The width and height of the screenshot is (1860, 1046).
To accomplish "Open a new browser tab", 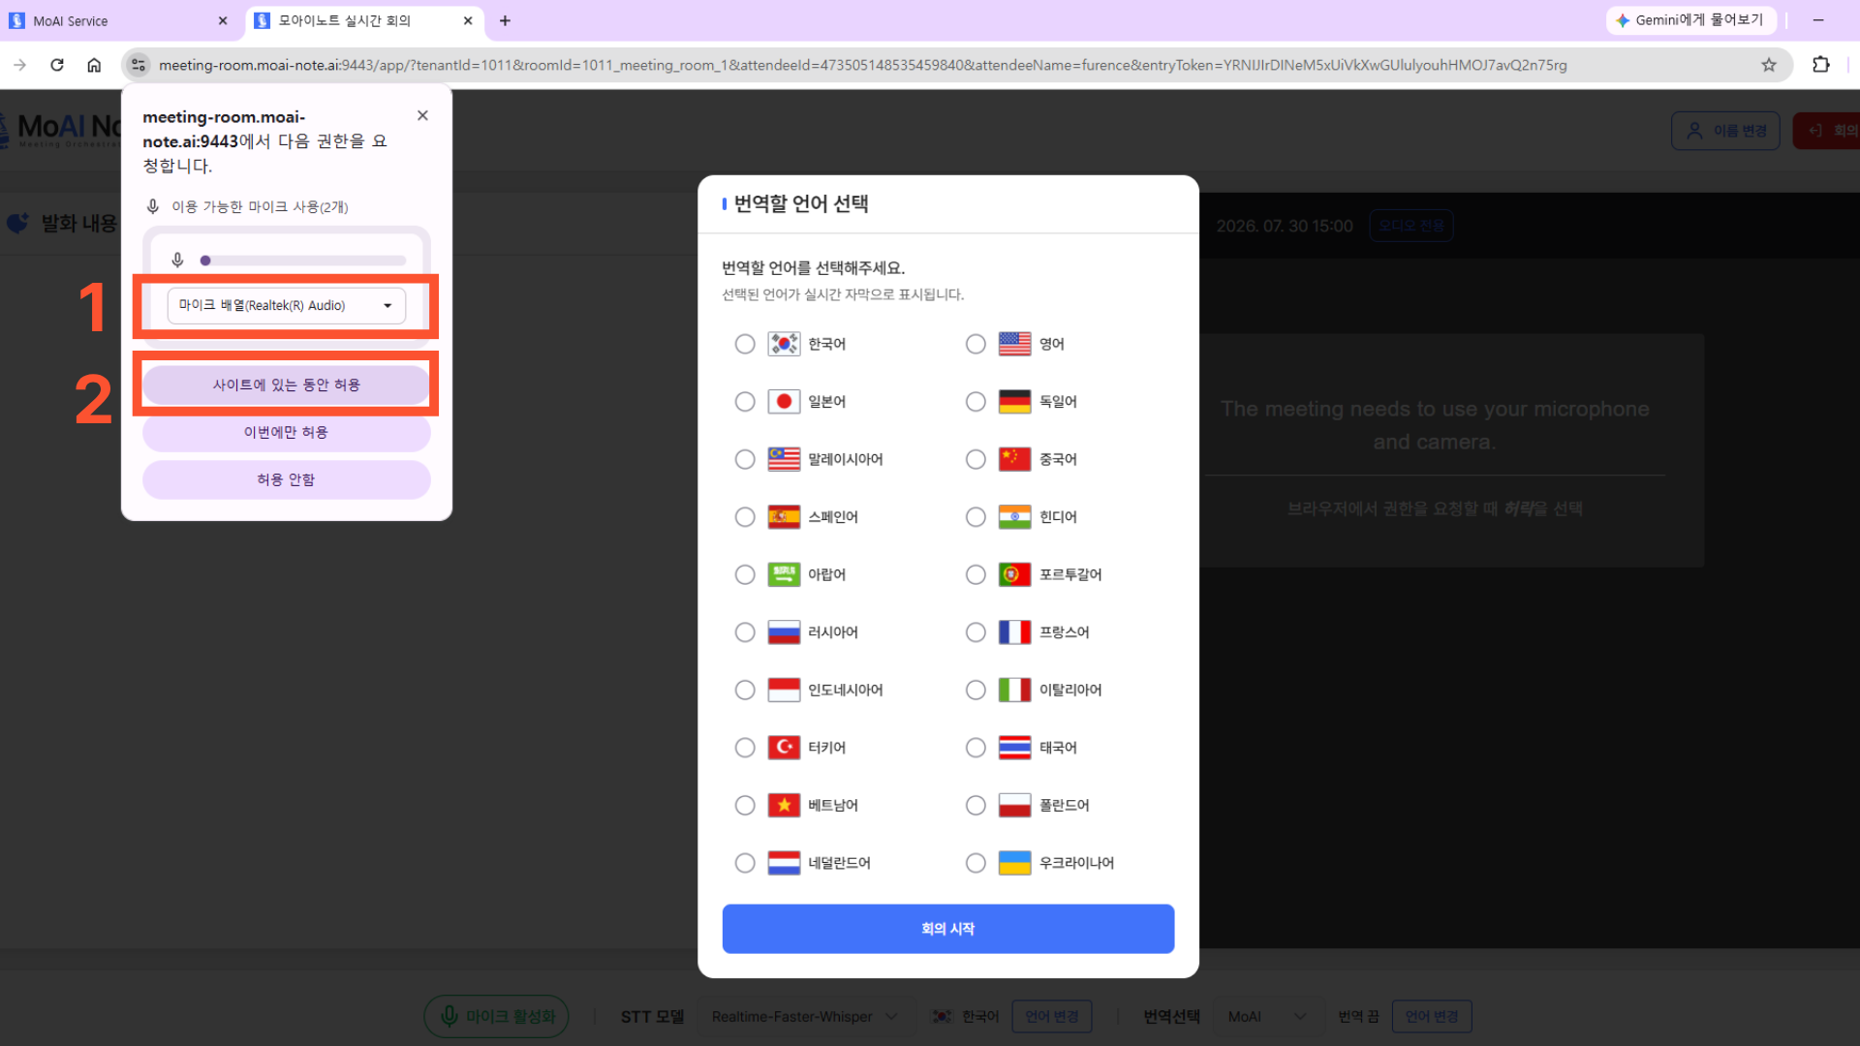I will (505, 20).
